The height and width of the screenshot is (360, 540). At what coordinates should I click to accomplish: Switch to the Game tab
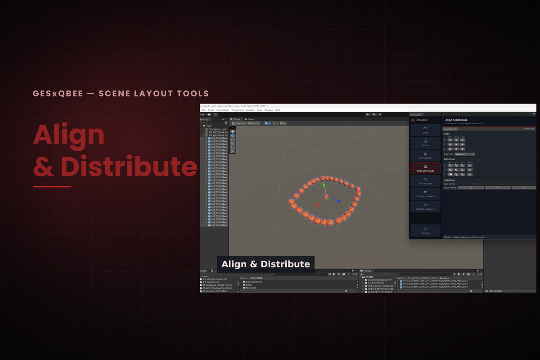click(249, 119)
